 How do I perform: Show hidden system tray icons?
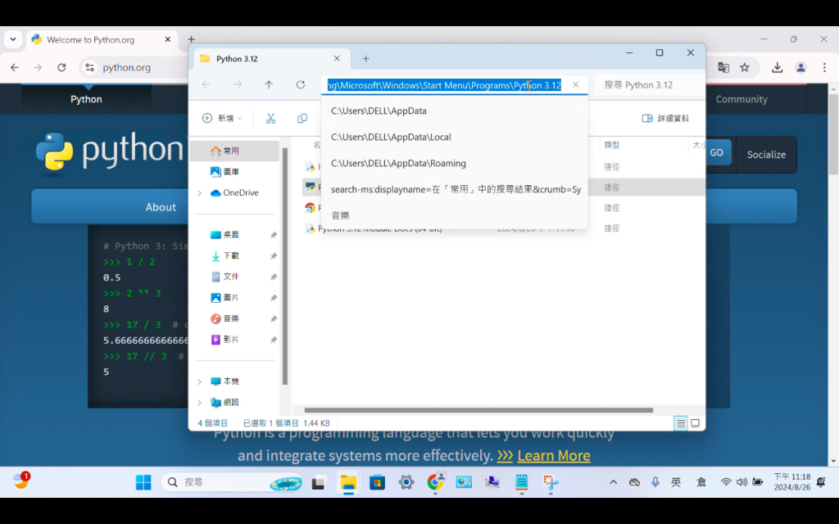[x=613, y=482]
